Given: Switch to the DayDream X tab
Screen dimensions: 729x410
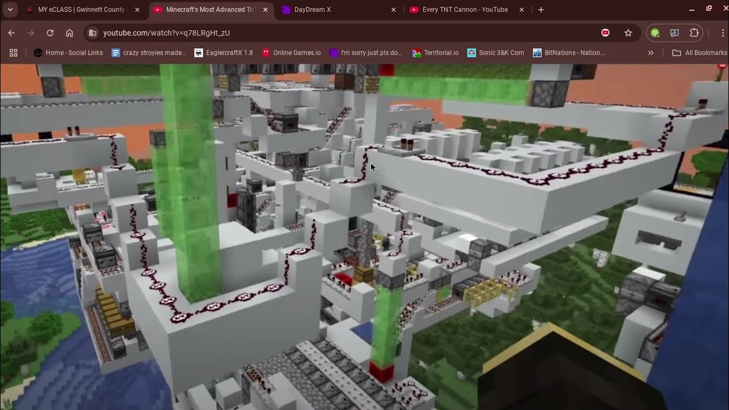Looking at the screenshot, I should tap(339, 10).
